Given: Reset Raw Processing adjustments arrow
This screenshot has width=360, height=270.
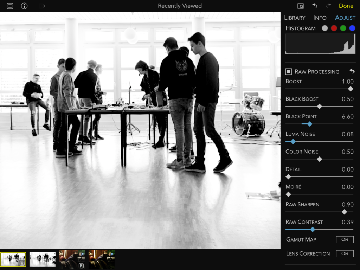Looking at the screenshot, I should point(352,71).
